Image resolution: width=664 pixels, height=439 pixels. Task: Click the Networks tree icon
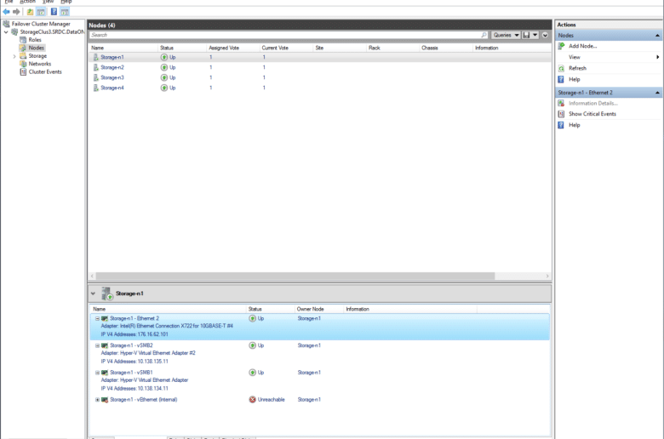(23, 64)
